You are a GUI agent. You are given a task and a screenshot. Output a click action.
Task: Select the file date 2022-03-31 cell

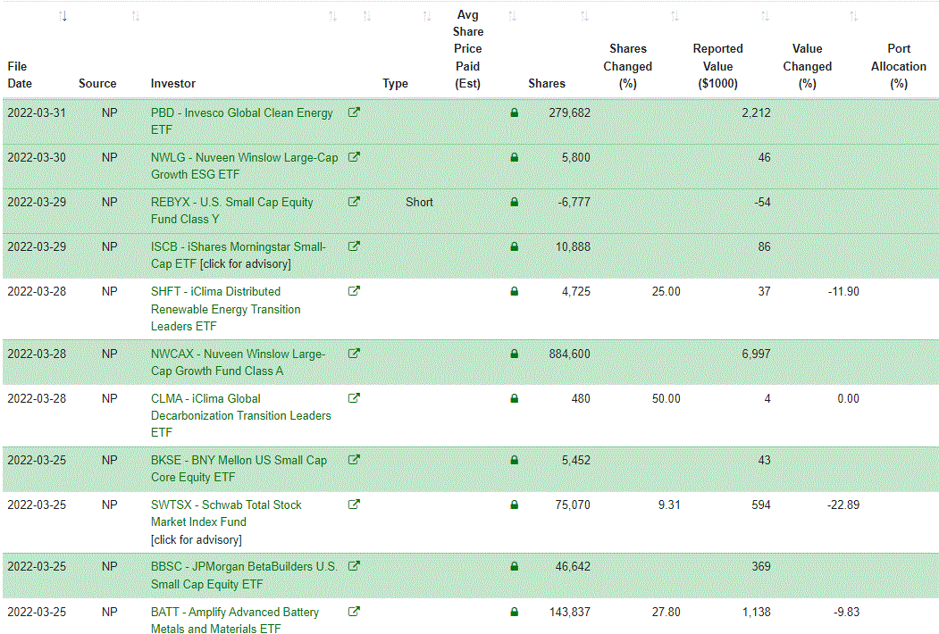point(37,113)
